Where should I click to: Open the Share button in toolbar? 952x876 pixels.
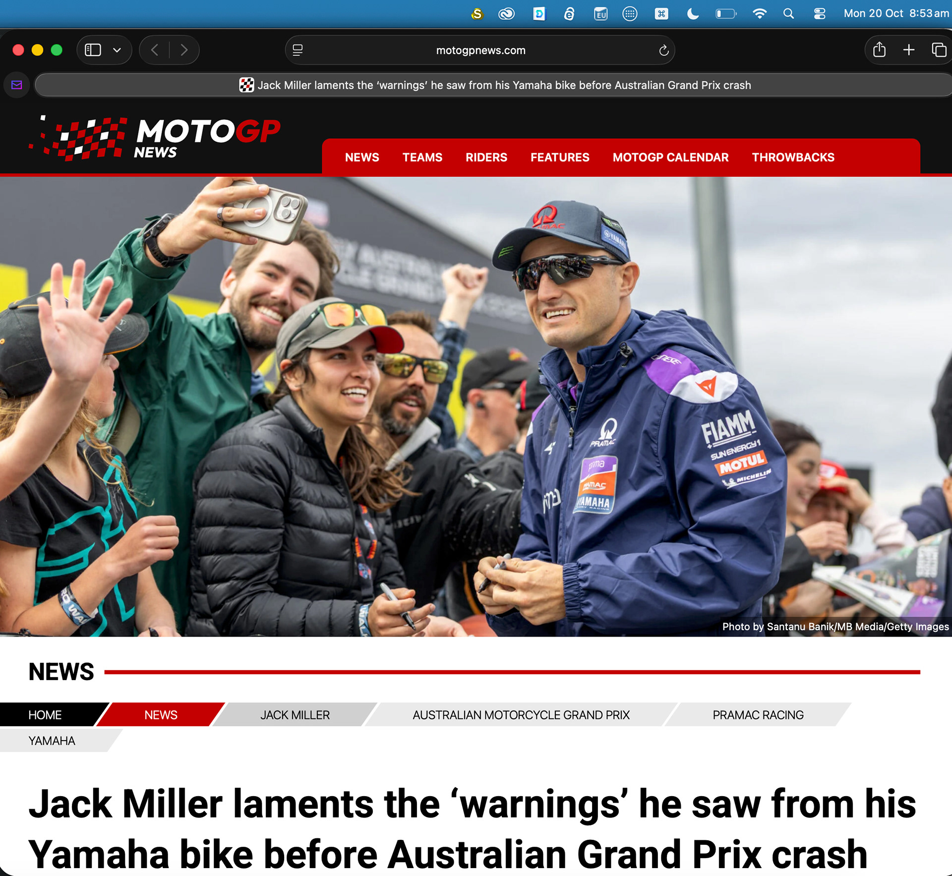(x=879, y=50)
